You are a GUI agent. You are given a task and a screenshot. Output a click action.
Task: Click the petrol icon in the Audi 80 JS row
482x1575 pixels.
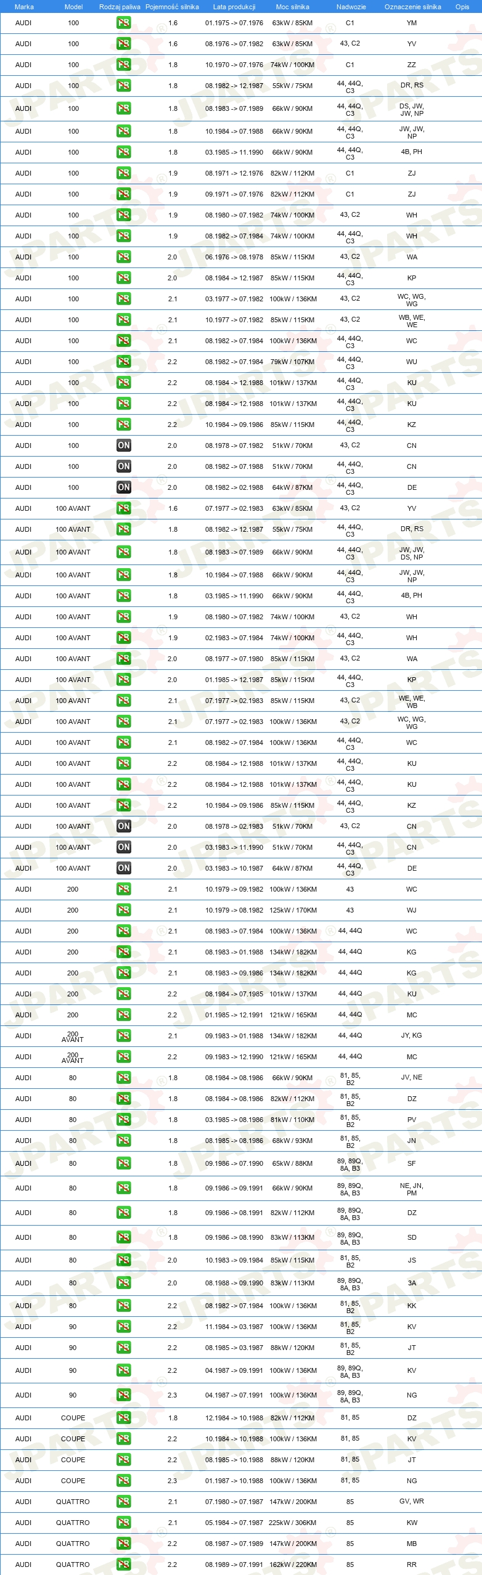pos(123,1260)
